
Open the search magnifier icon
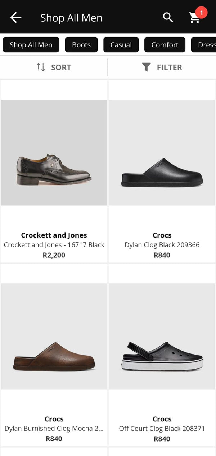[168, 17]
